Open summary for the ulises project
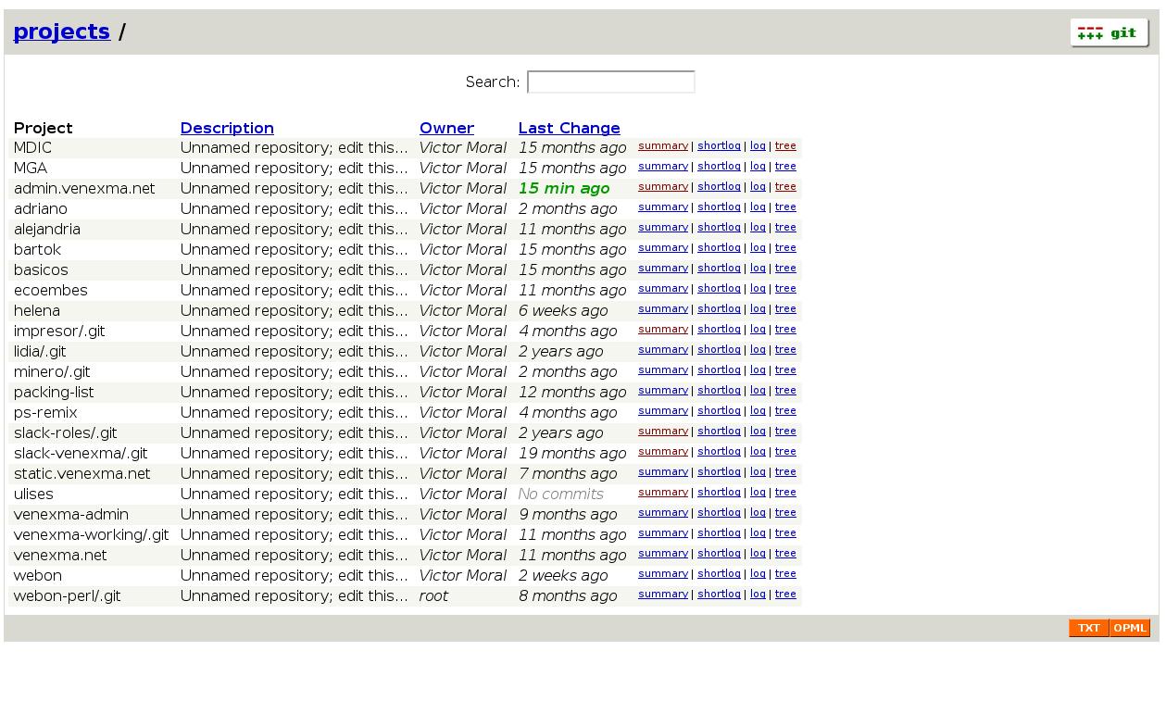 [x=662, y=493]
